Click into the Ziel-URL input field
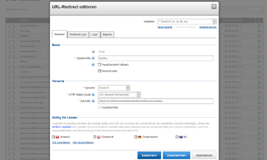The height and width of the screenshot is (160, 267). tap(155, 101)
